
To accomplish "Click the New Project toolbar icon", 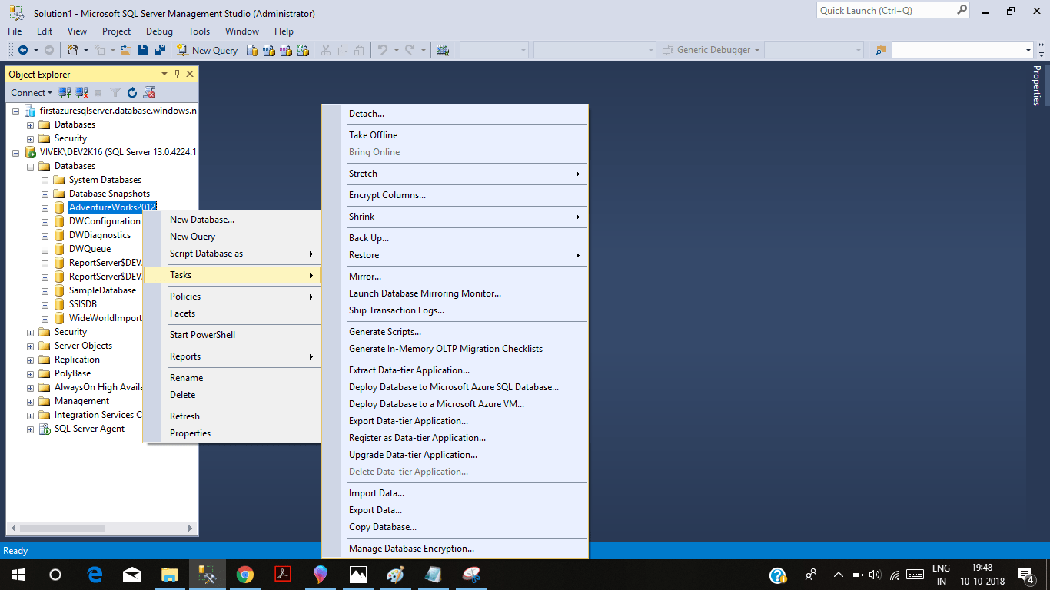I will (x=73, y=50).
